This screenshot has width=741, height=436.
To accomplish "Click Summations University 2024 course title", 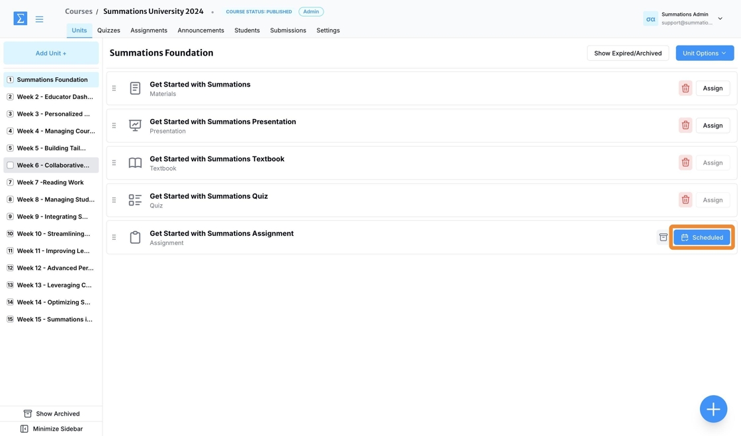I will [153, 11].
